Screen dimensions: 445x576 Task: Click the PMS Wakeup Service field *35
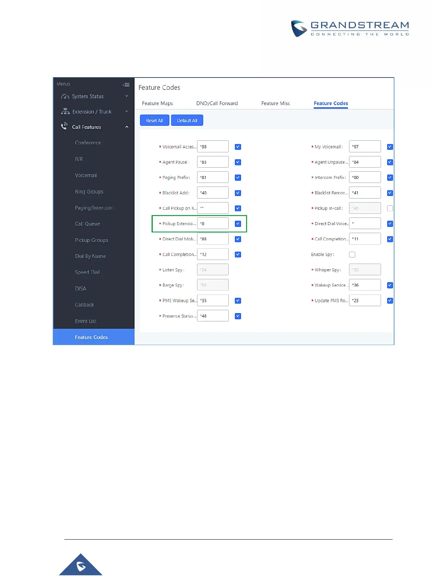213,300
